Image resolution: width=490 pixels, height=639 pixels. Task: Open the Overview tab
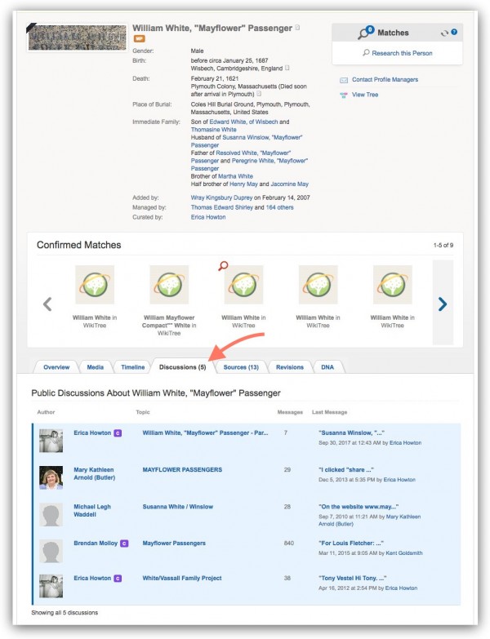tap(56, 367)
